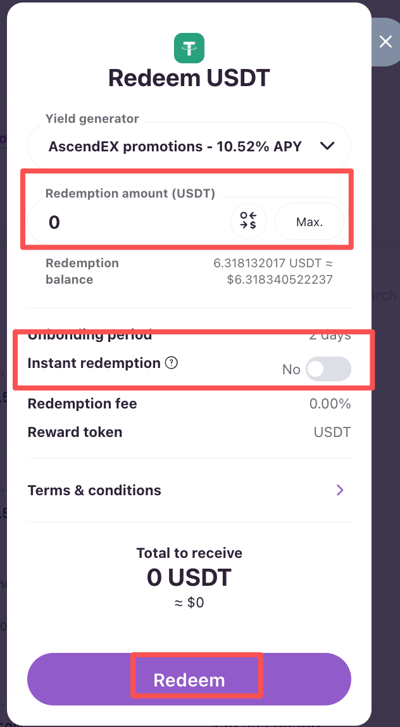Viewport: 400px width, 727px height.
Task: Click the USDT/dollar currency switch icon
Action: 248,222
